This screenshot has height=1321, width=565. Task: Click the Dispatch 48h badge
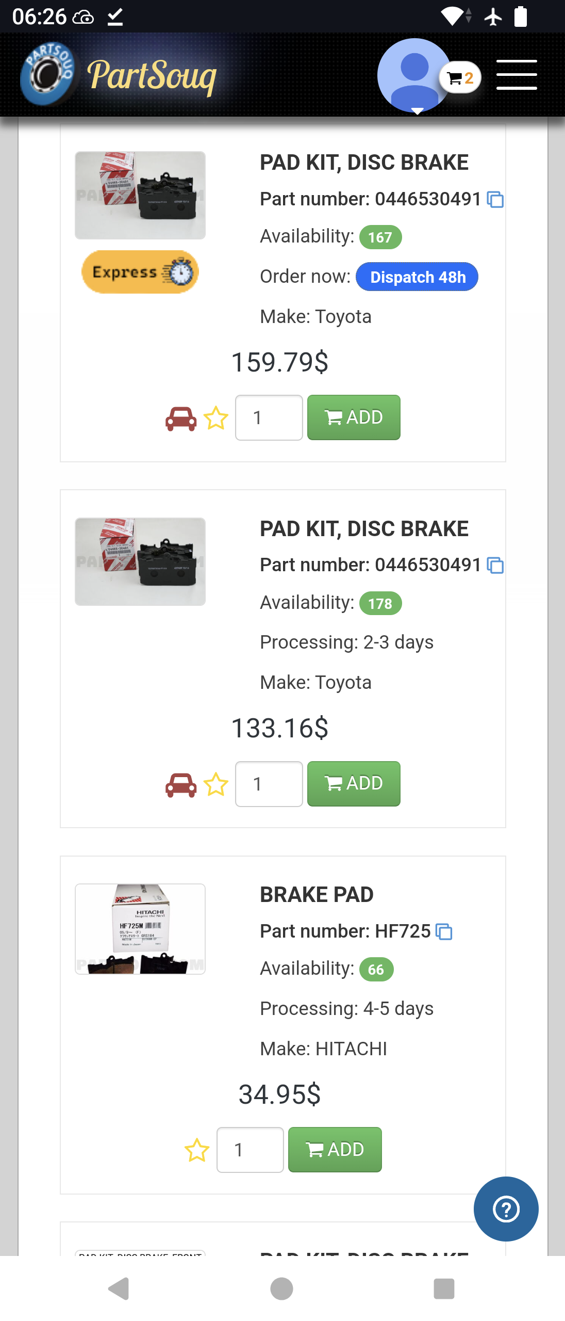coord(417,277)
